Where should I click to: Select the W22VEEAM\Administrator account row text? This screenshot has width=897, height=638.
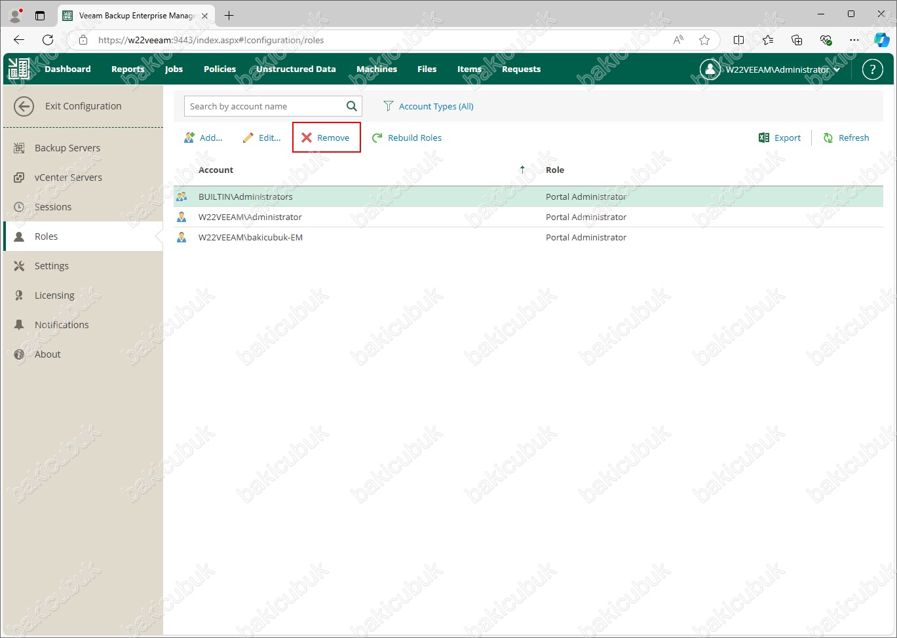pyautogui.click(x=250, y=217)
